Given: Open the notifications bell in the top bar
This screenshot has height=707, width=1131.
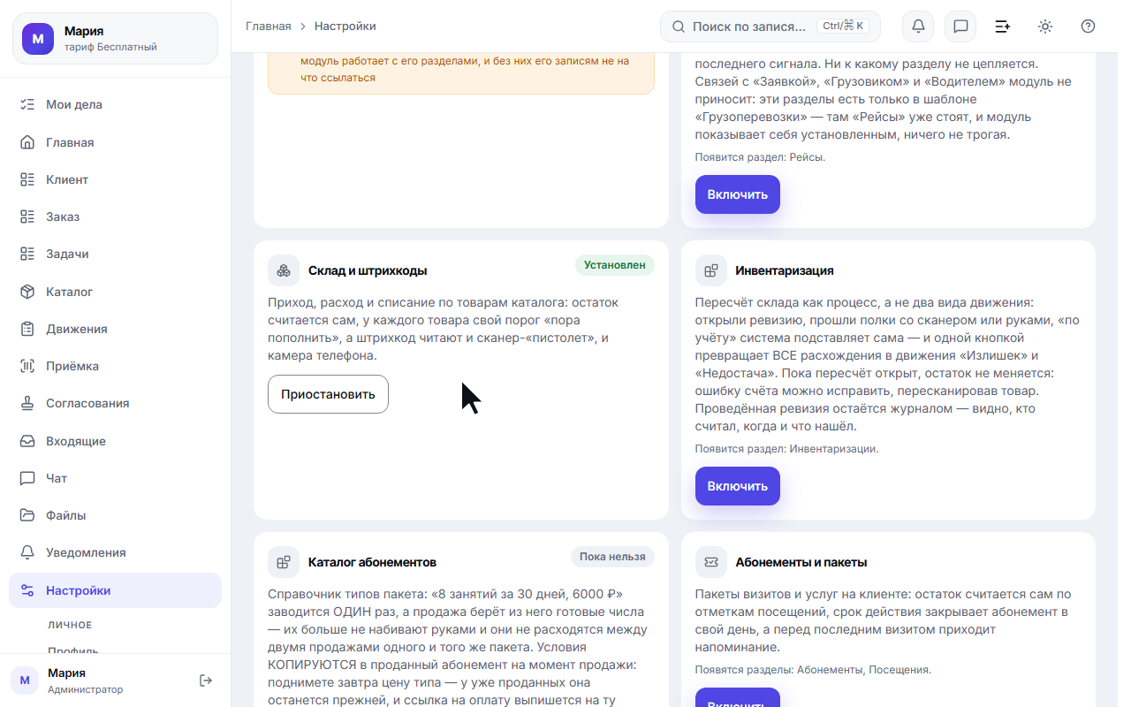Looking at the screenshot, I should coord(918,27).
